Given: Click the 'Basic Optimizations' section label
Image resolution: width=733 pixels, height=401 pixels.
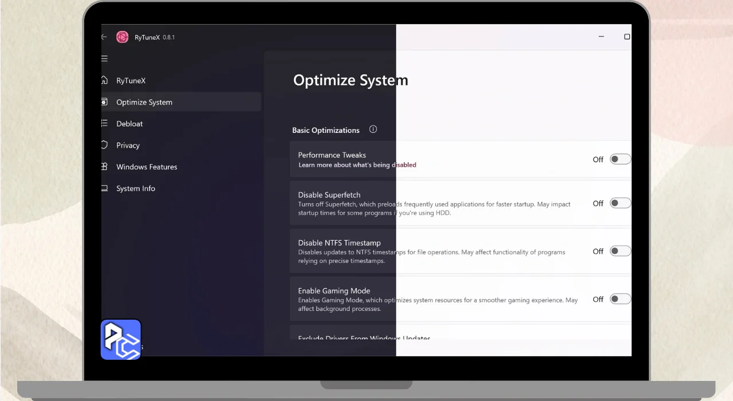Looking at the screenshot, I should tap(326, 130).
